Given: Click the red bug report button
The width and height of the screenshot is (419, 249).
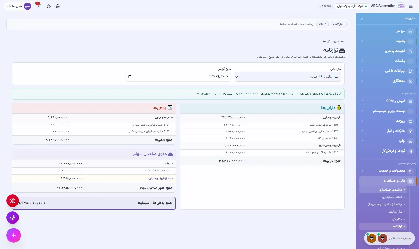Looking at the screenshot, I should [x=13, y=201].
